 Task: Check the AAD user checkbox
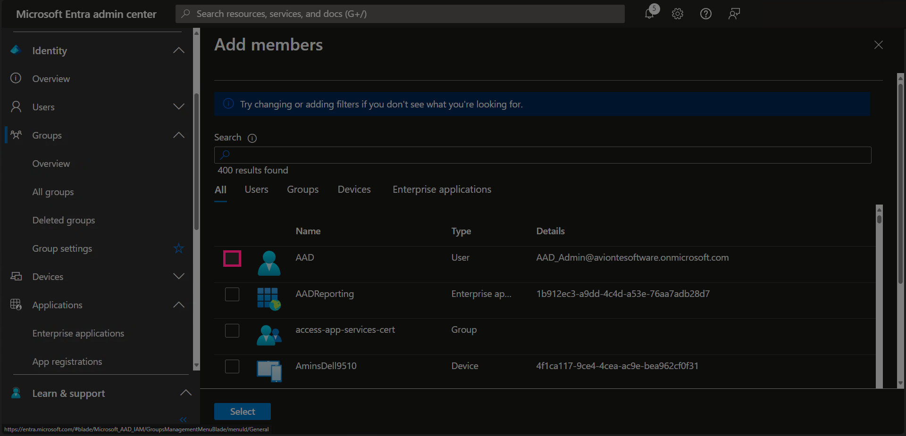pos(232,258)
